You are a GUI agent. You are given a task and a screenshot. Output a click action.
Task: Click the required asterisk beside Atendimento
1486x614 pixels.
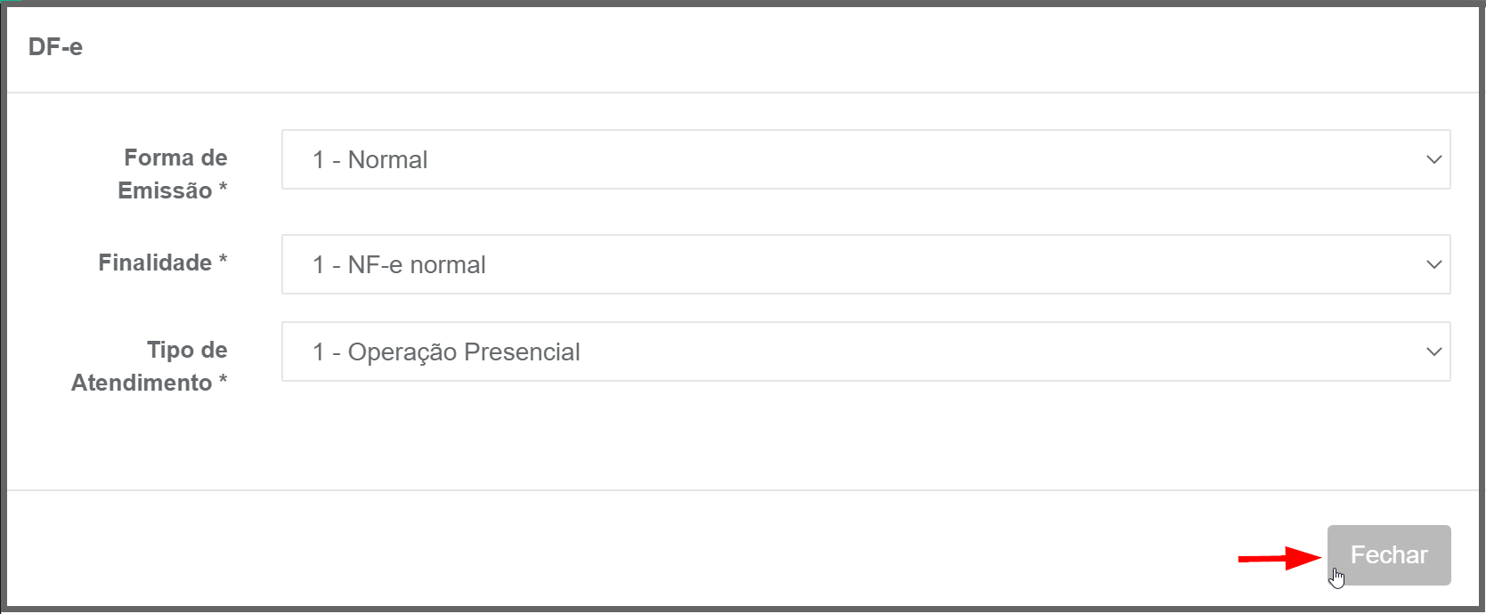click(x=223, y=380)
